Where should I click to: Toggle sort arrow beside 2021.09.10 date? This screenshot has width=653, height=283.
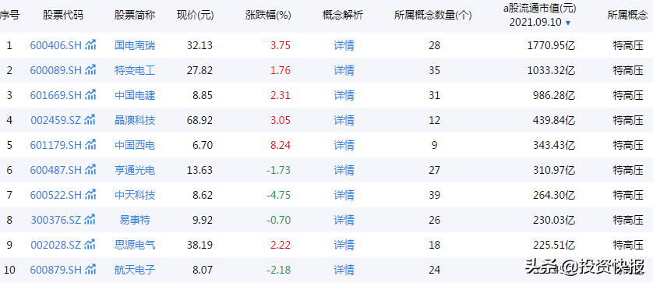[x=567, y=23]
